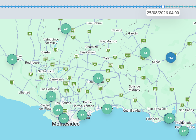This screenshot has height=140, width=196.
Task: Click the Barros Blancos label
Action: pyautogui.click(x=83, y=106)
